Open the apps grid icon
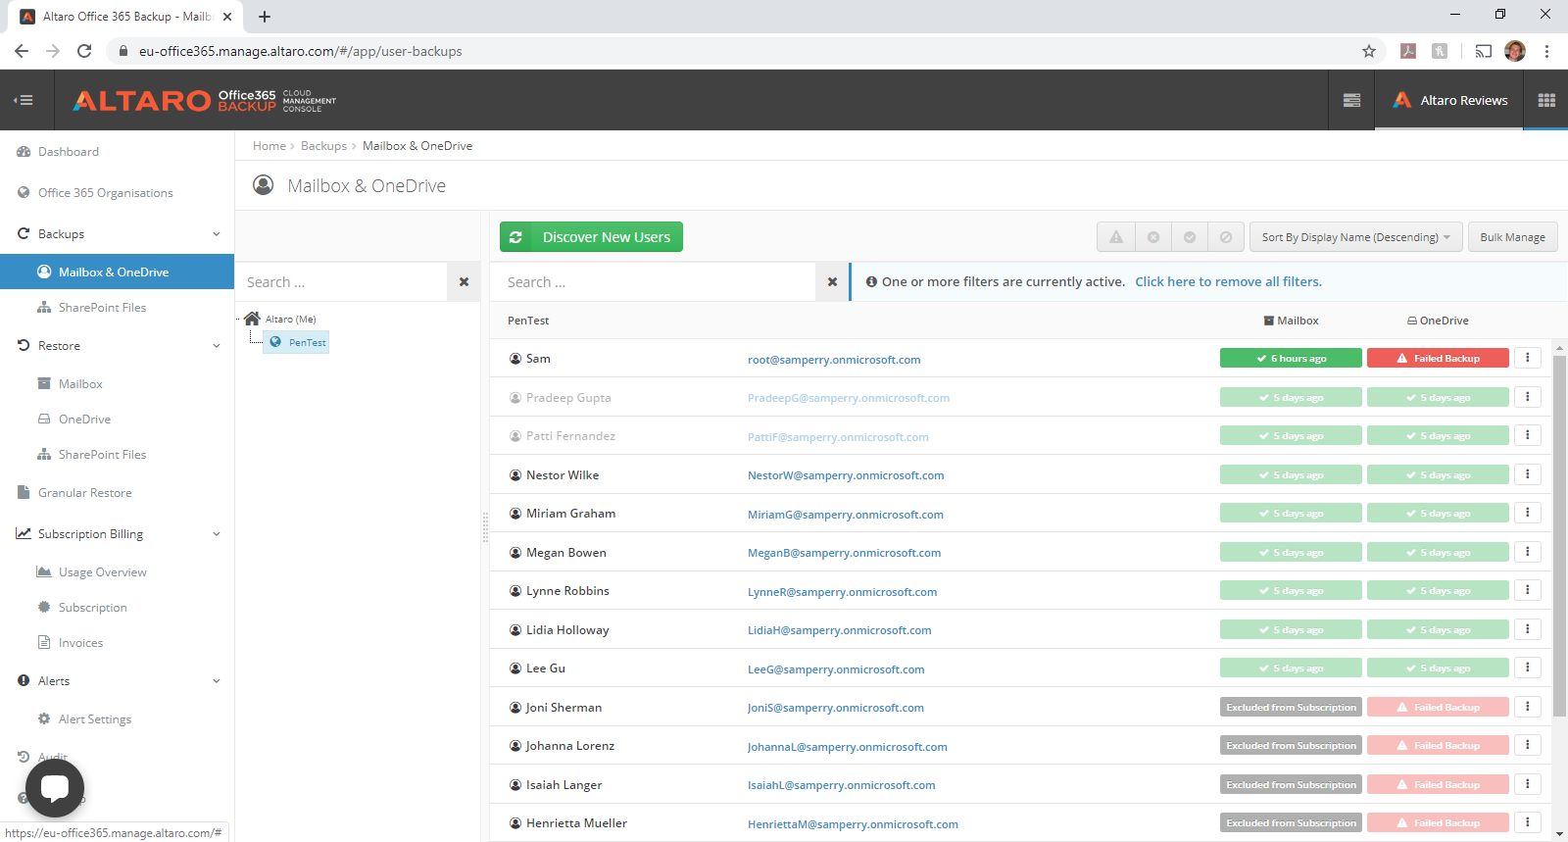The height and width of the screenshot is (842, 1568). click(1546, 100)
